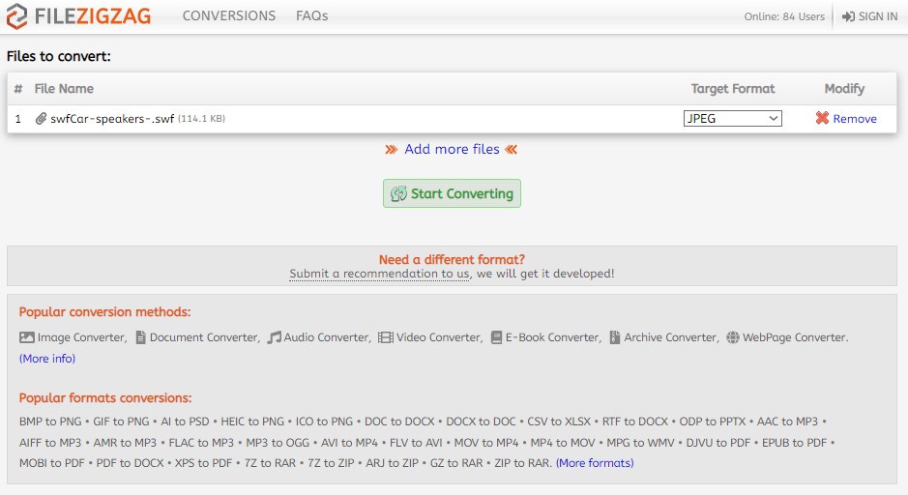
Task: Click the file size (114.1 KB)
Action: (x=201, y=119)
